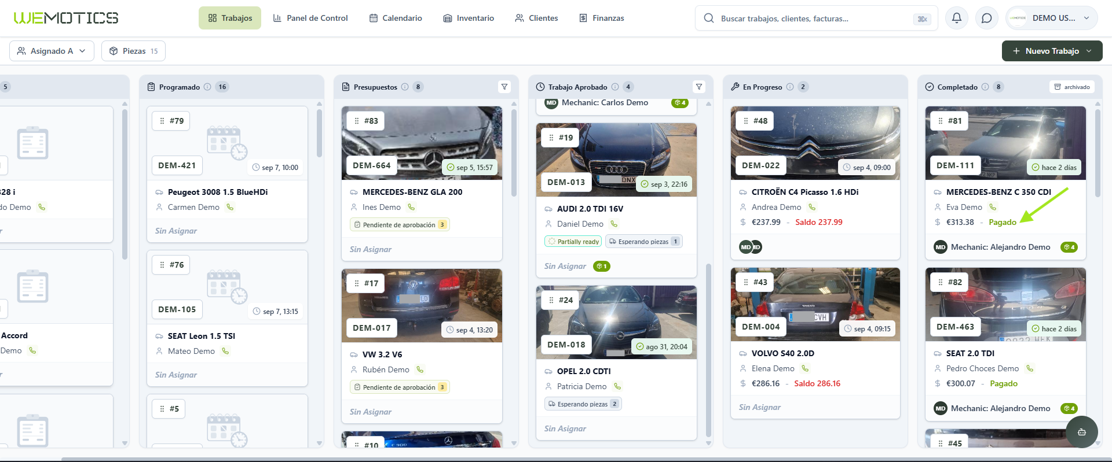Screen dimensions: 1112x462
Task: Click the board's horizontal scrollbar
Action: coord(585,460)
